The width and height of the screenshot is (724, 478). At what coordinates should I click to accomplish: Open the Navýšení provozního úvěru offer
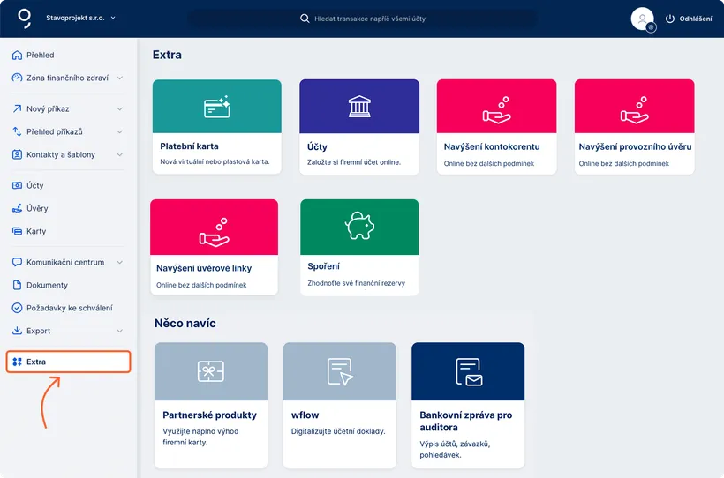[x=634, y=146]
